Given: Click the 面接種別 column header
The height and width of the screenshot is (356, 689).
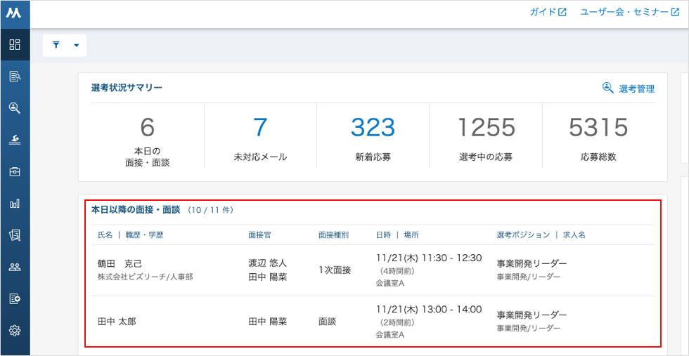Looking at the screenshot, I should pyautogui.click(x=333, y=235).
